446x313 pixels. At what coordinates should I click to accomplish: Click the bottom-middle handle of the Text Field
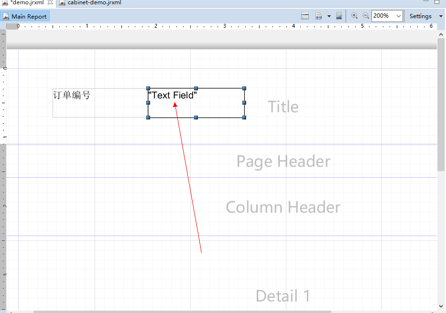coord(196,118)
